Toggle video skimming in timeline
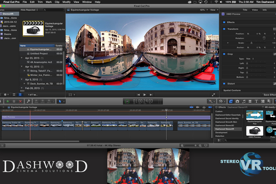Screen dimensions: 276x184 [192, 107]
